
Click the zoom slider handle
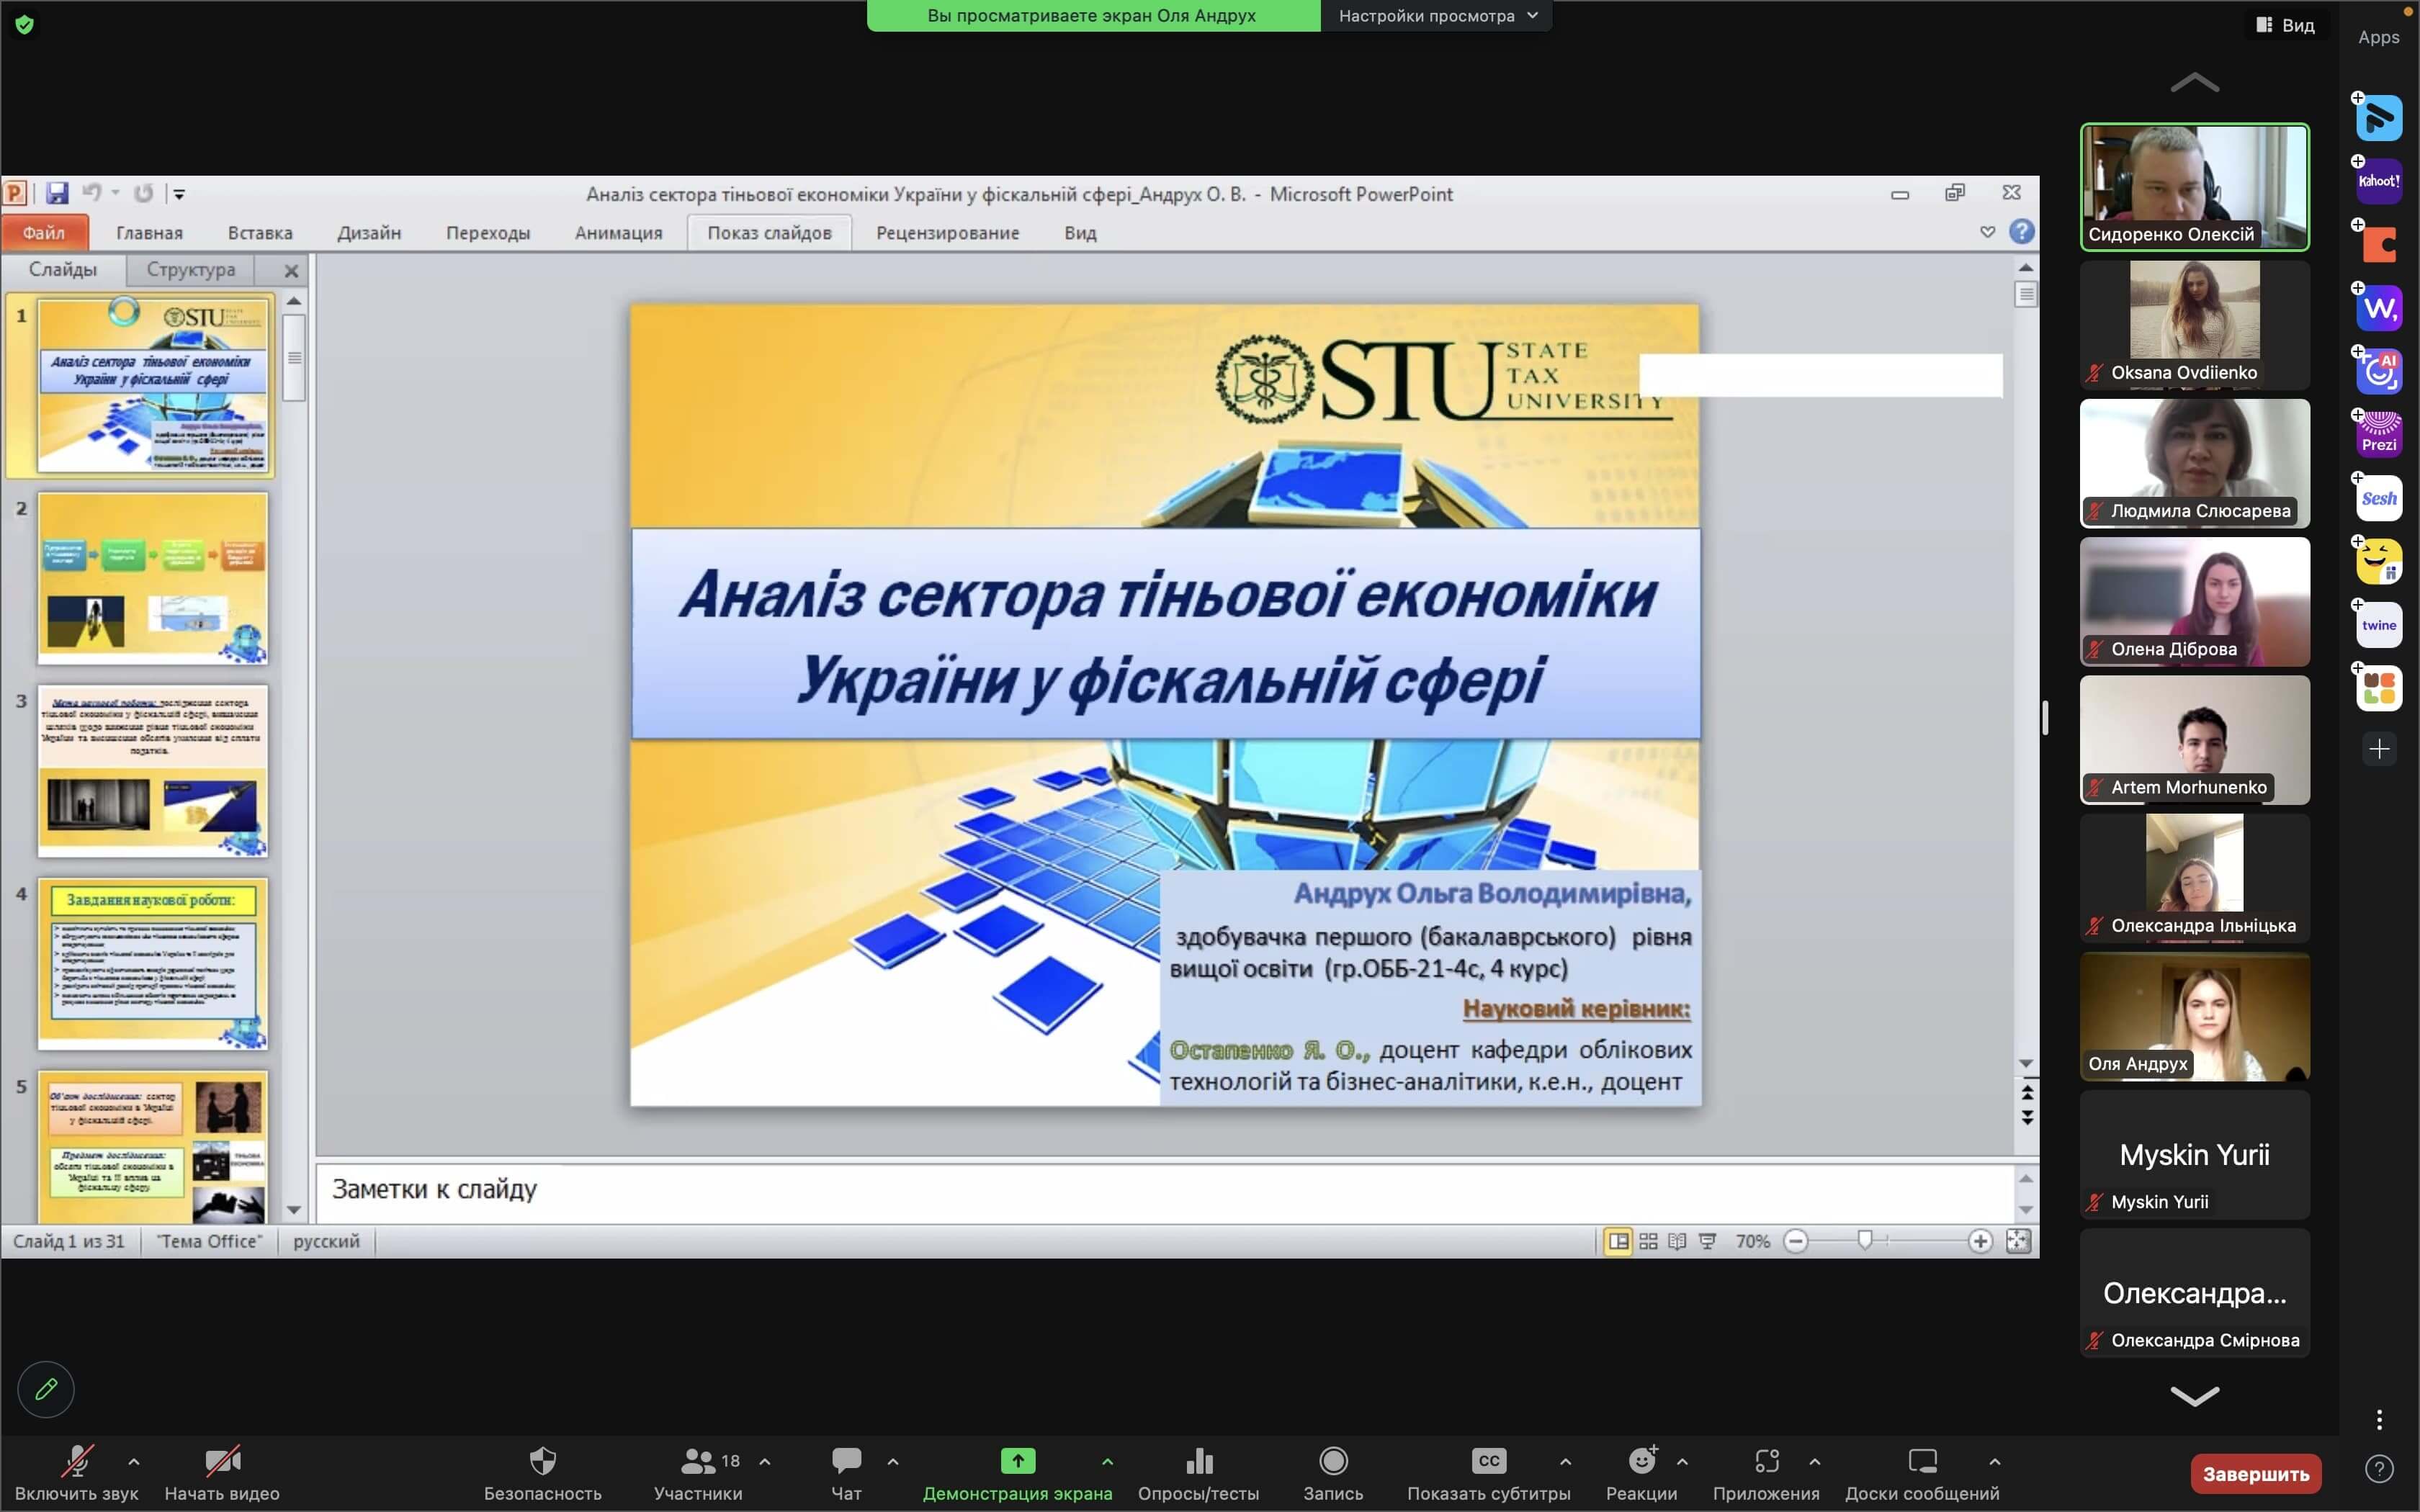click(1864, 1240)
